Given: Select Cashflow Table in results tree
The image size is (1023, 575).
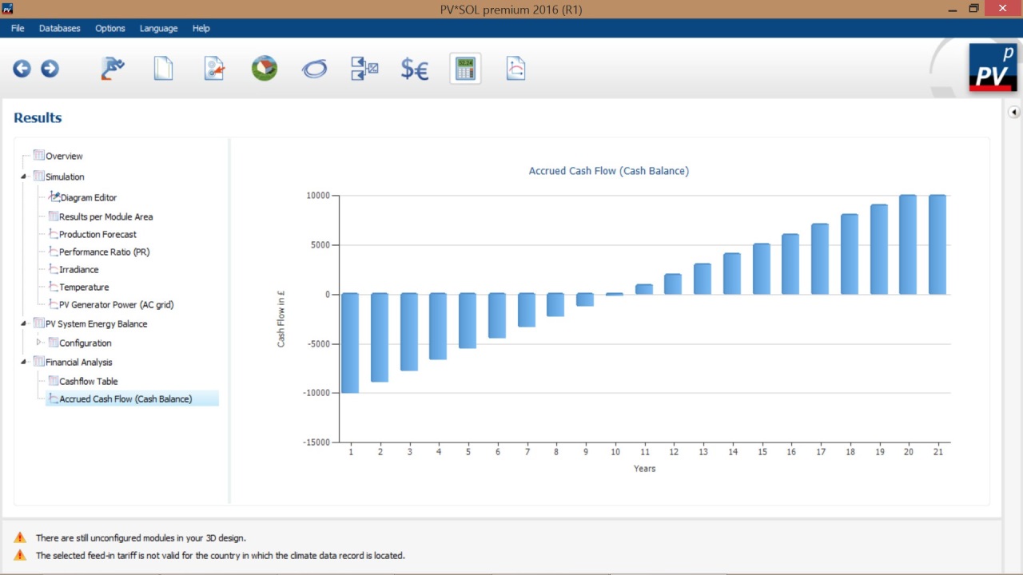Looking at the screenshot, I should click(88, 381).
